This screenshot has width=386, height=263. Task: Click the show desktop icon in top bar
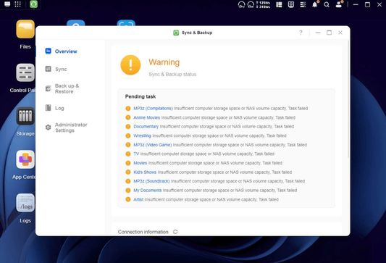tap(7, 4)
